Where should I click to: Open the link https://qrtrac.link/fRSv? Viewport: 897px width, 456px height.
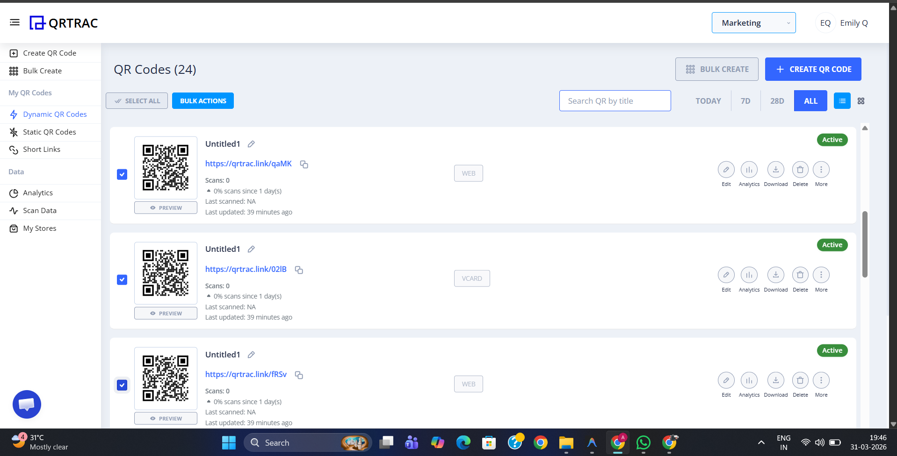pos(246,374)
